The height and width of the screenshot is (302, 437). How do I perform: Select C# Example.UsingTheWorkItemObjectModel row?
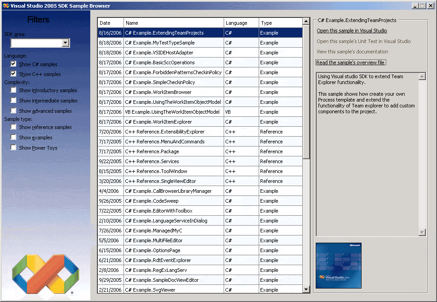(200, 102)
